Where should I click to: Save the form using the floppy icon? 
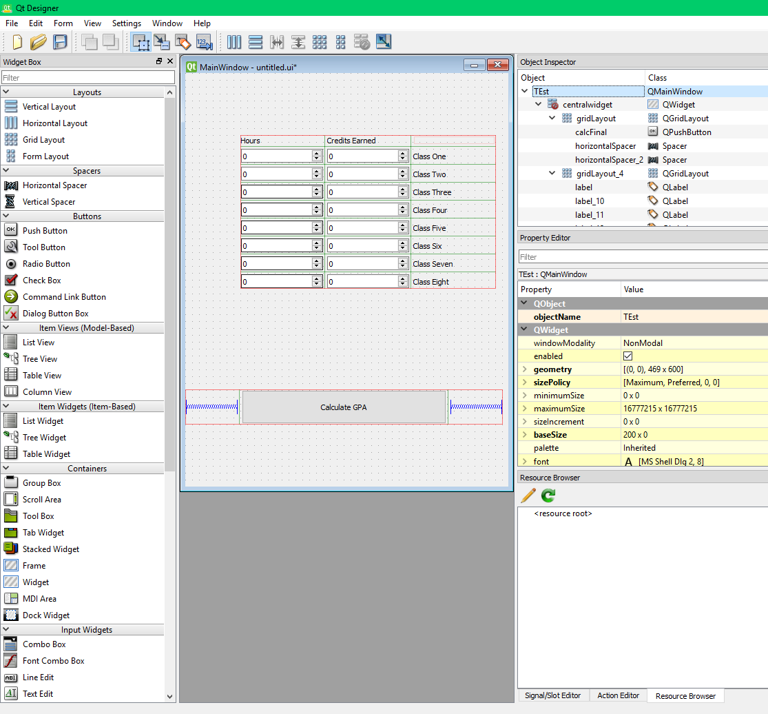[60, 42]
